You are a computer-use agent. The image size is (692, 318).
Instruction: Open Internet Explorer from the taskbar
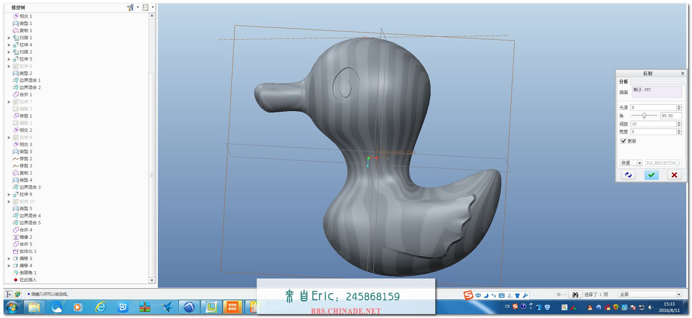tap(101, 307)
